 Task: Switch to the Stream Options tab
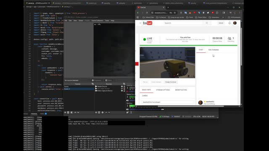[163, 90]
